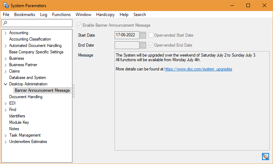The width and height of the screenshot is (273, 164).
Task: Uncheck the Open-ended End Date box
Action: [151, 45]
